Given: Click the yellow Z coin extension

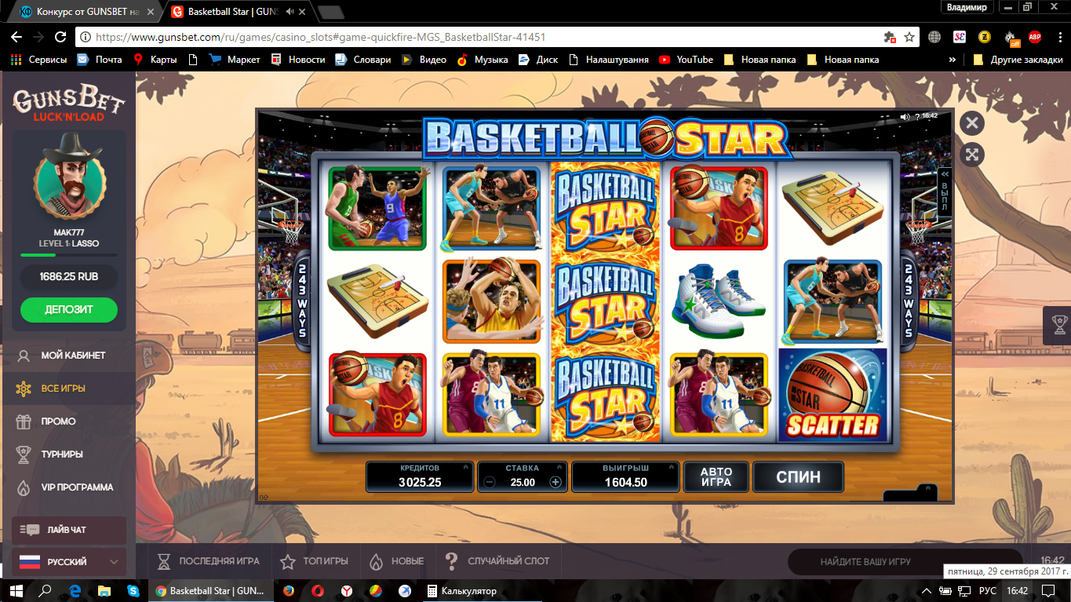Looking at the screenshot, I should coord(984,37).
